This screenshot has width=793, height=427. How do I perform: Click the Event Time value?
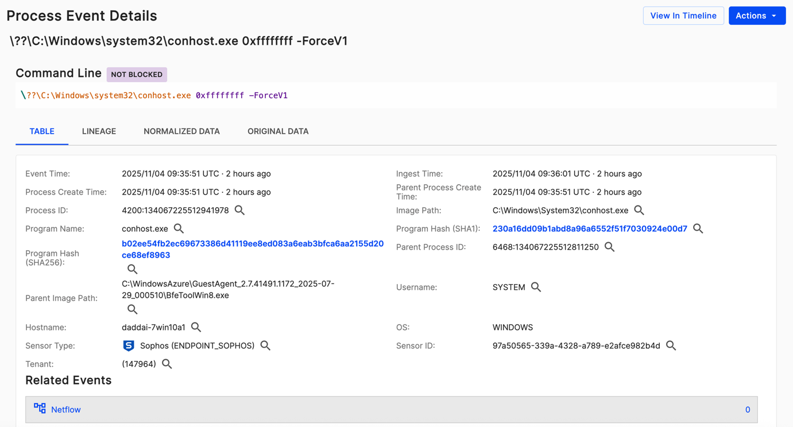coord(196,173)
